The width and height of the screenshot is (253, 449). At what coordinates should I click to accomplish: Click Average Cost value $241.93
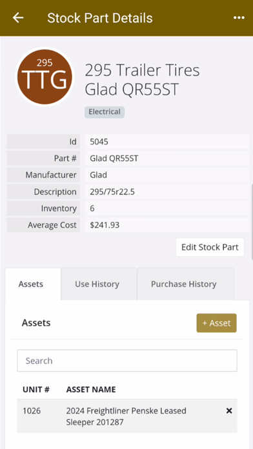point(105,225)
